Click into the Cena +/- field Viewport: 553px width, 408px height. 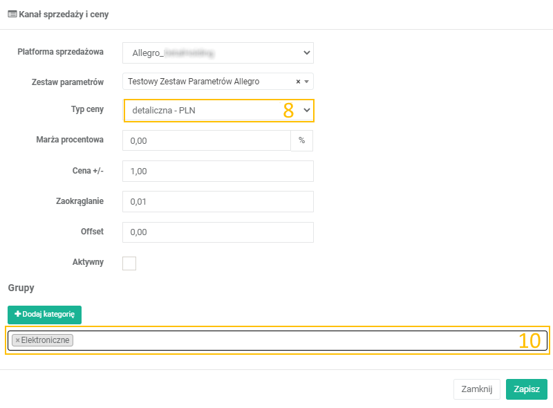pos(218,171)
